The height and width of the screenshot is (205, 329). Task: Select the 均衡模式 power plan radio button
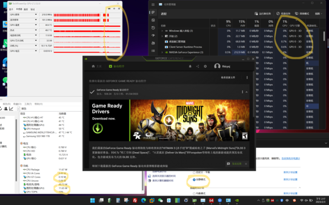[x=194, y=193]
